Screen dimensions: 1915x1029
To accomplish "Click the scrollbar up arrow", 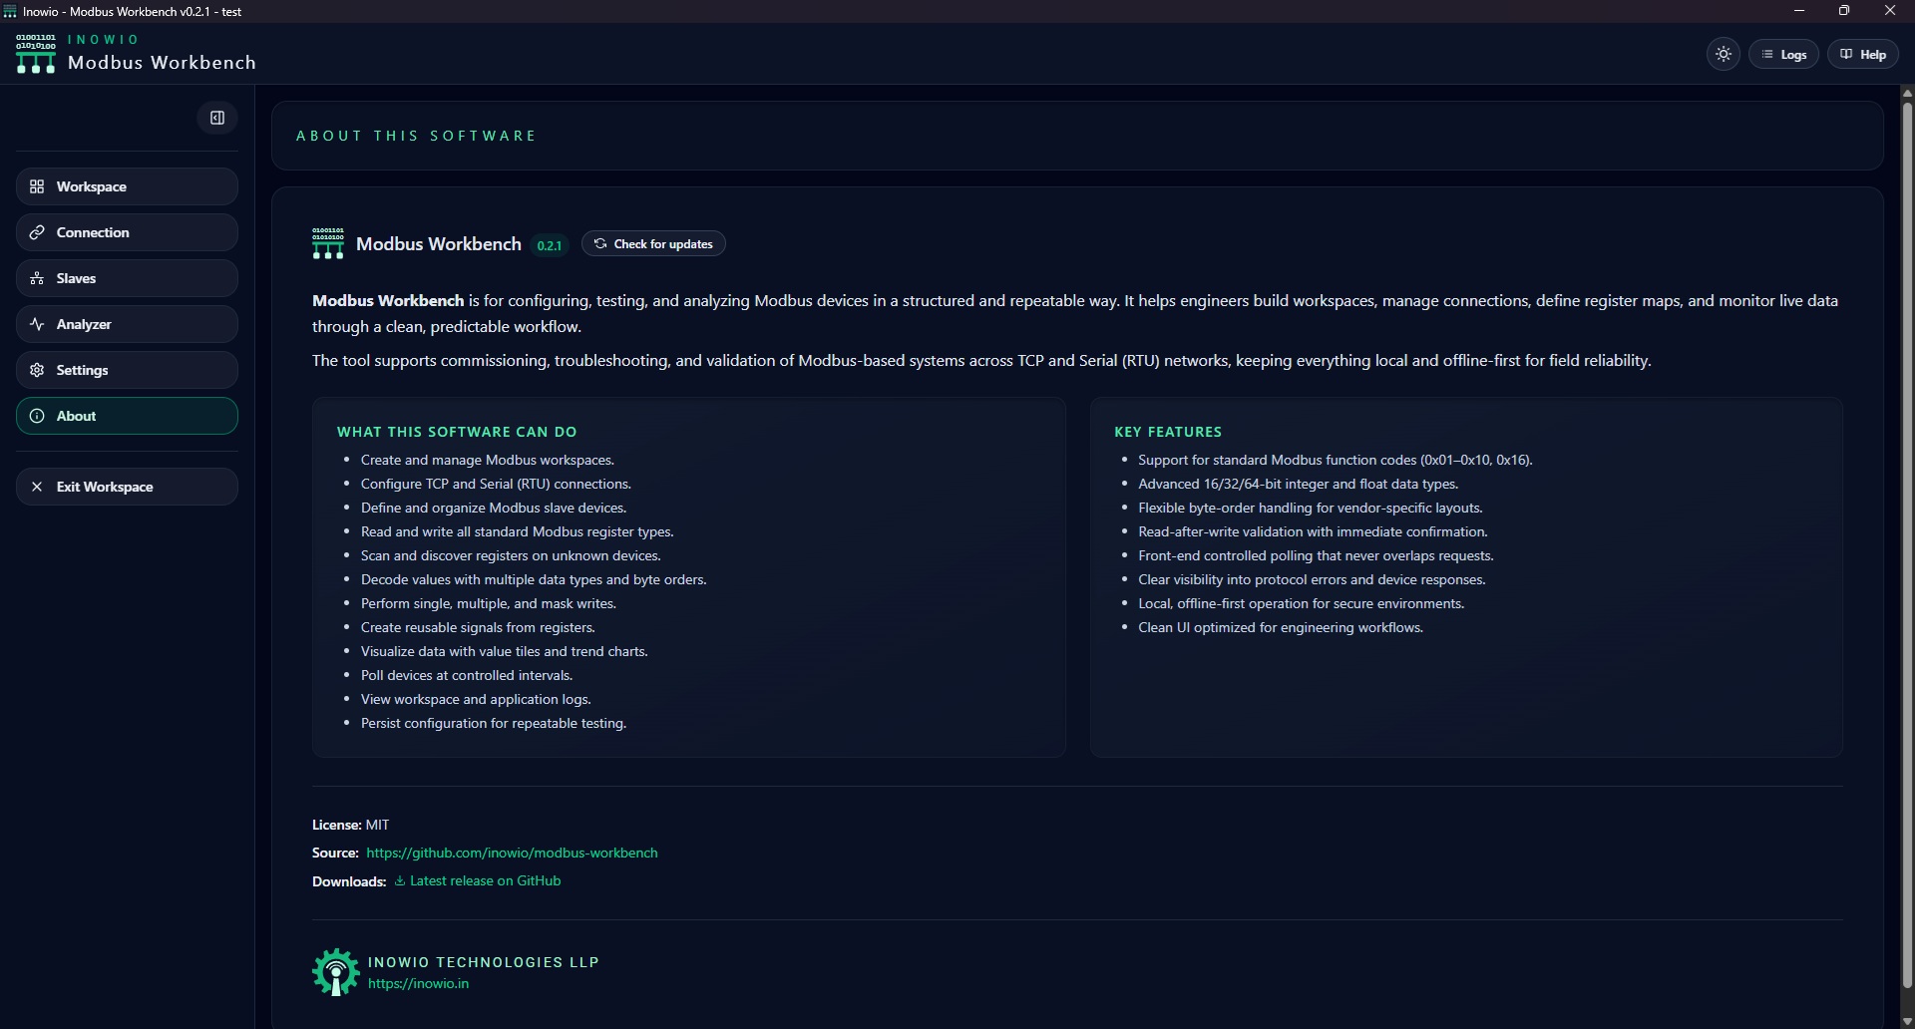I will click(x=1907, y=93).
